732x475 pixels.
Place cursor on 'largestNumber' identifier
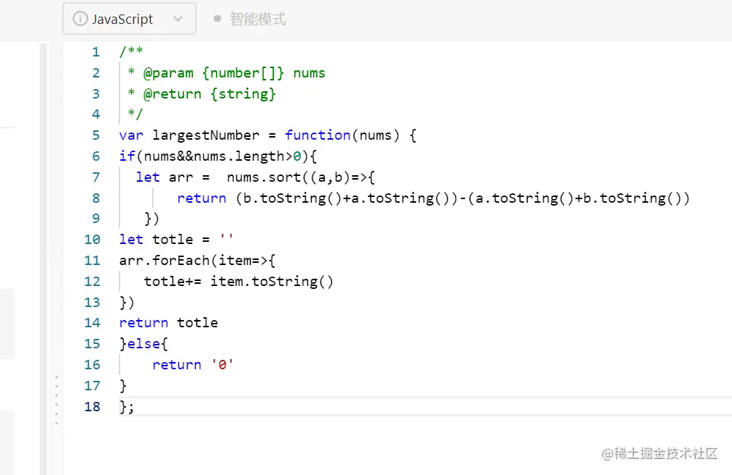[x=205, y=135]
